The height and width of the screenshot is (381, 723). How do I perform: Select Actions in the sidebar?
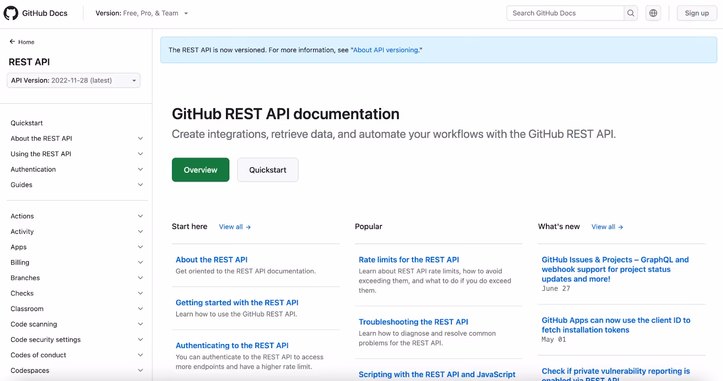(x=22, y=216)
